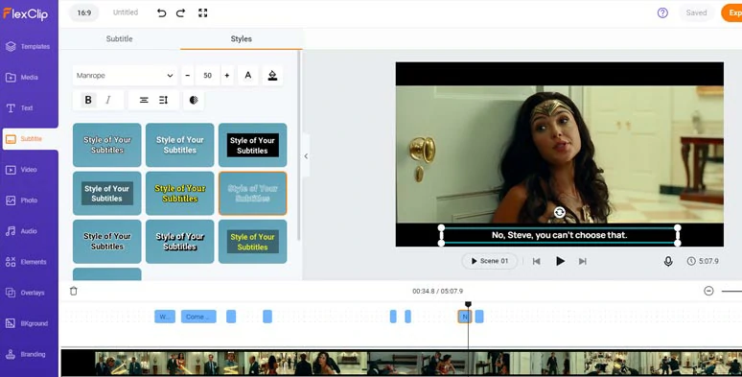Open the background fill color tool
Viewport: 742px width, 377px height.
[x=272, y=76]
